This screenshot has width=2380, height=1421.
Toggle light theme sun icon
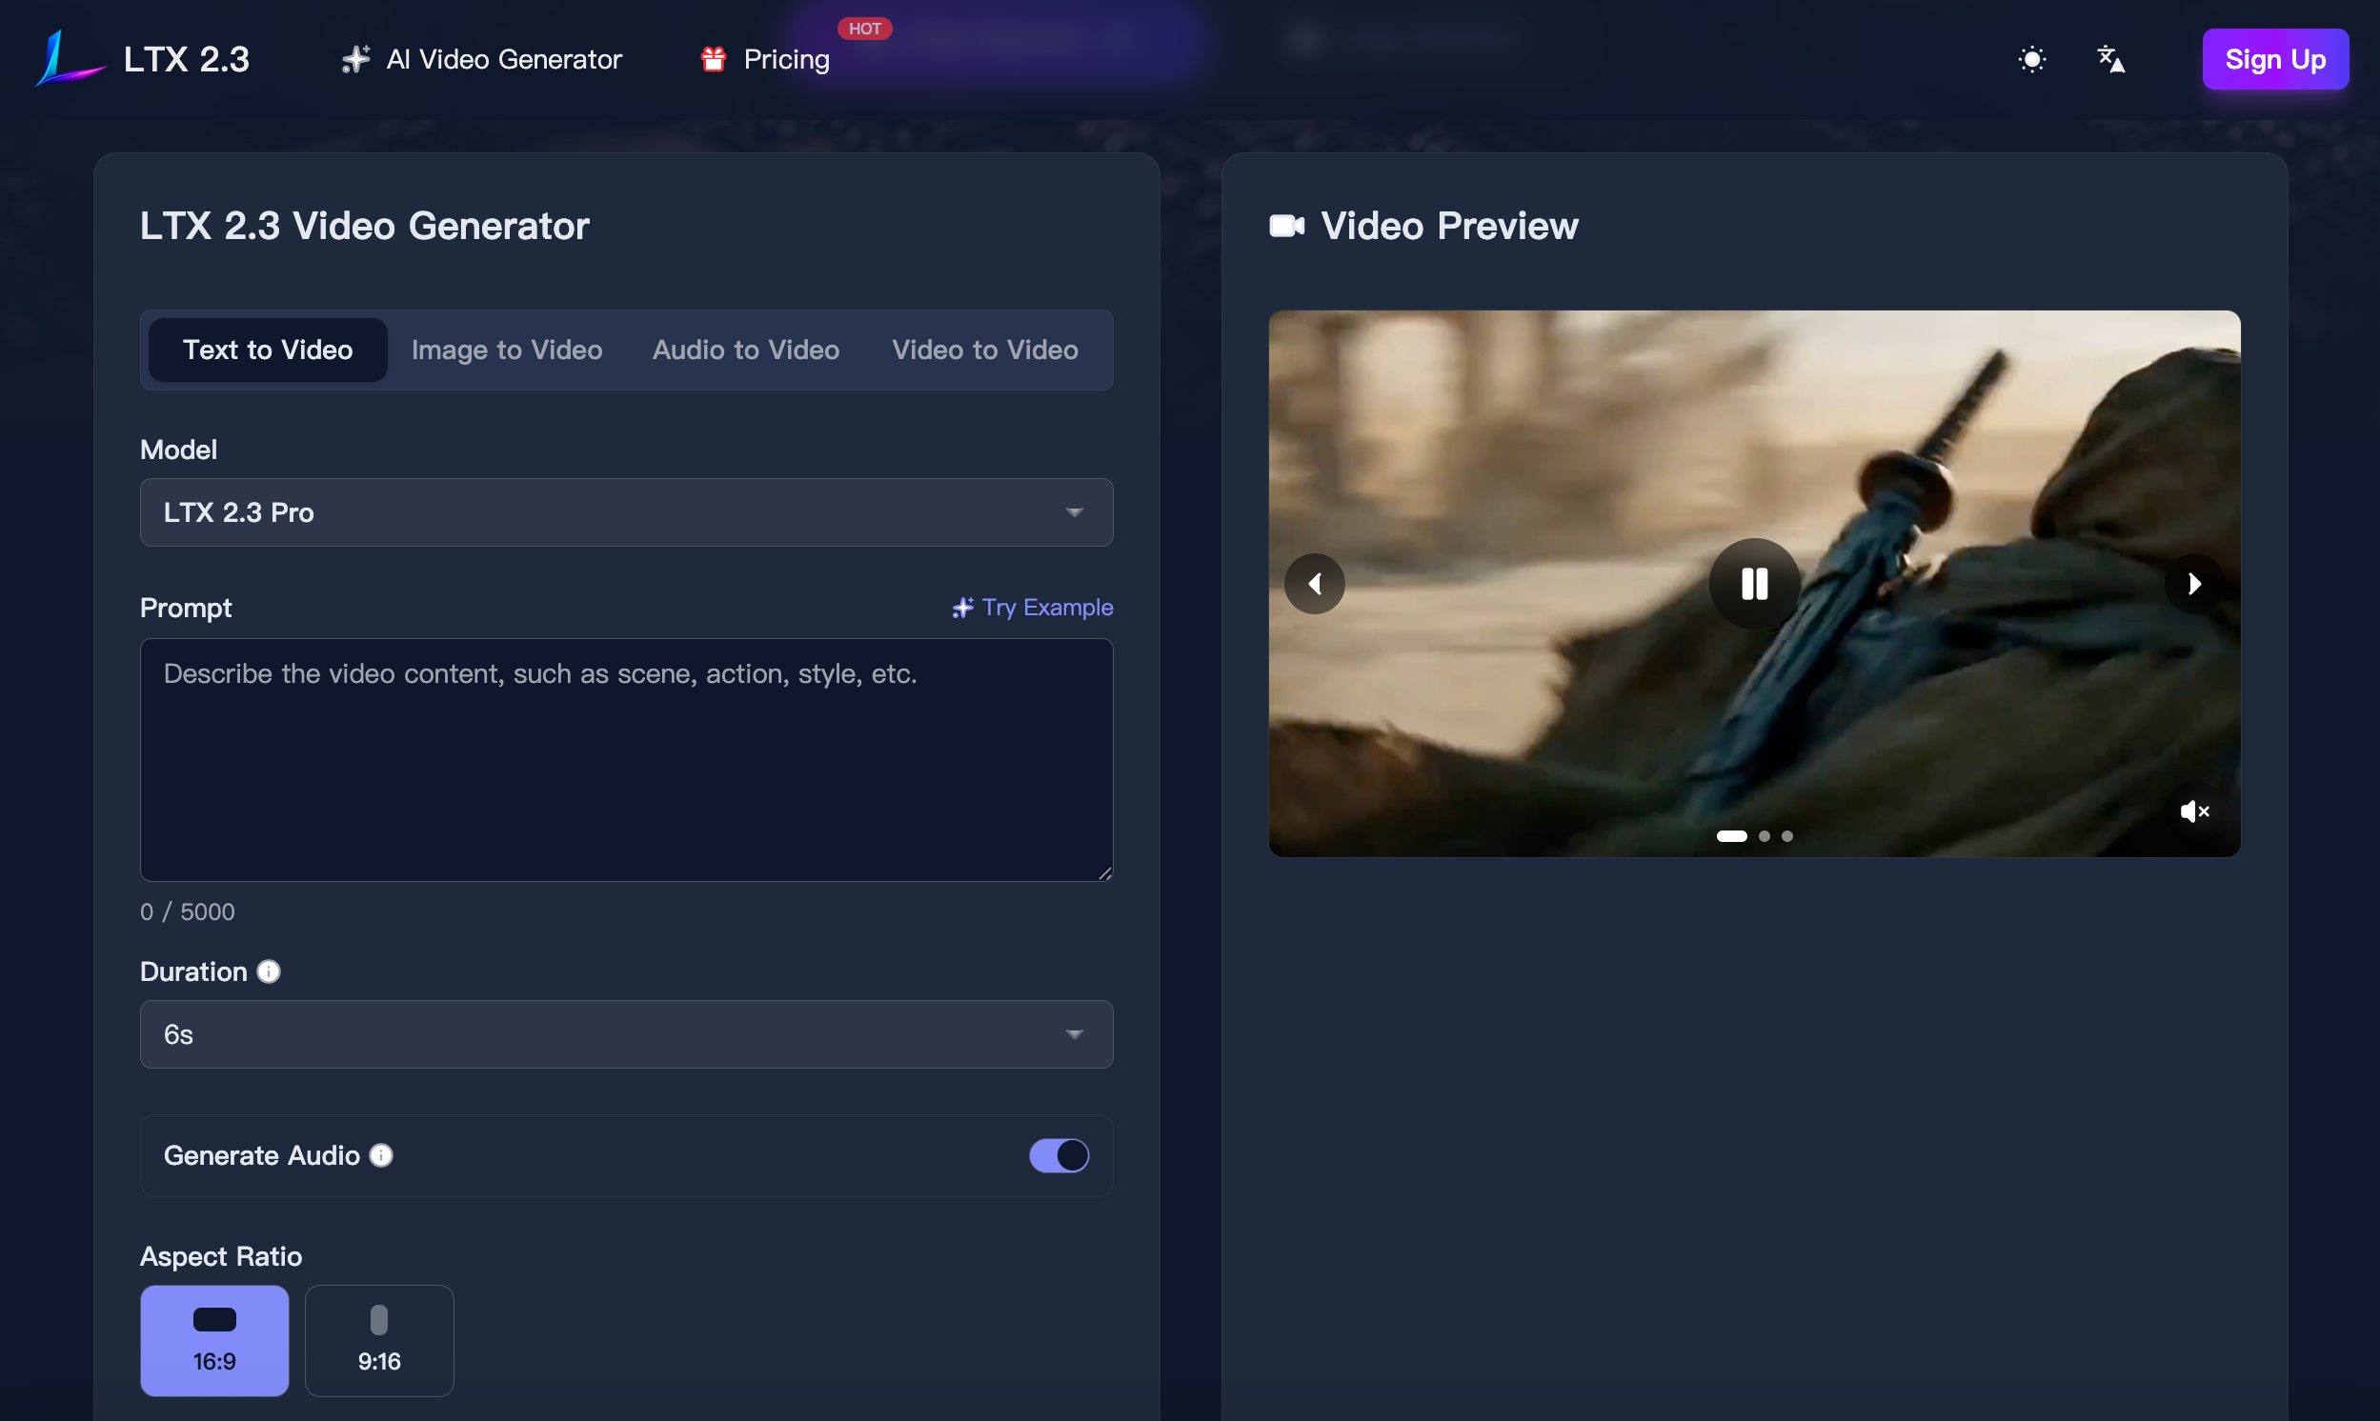click(2031, 59)
